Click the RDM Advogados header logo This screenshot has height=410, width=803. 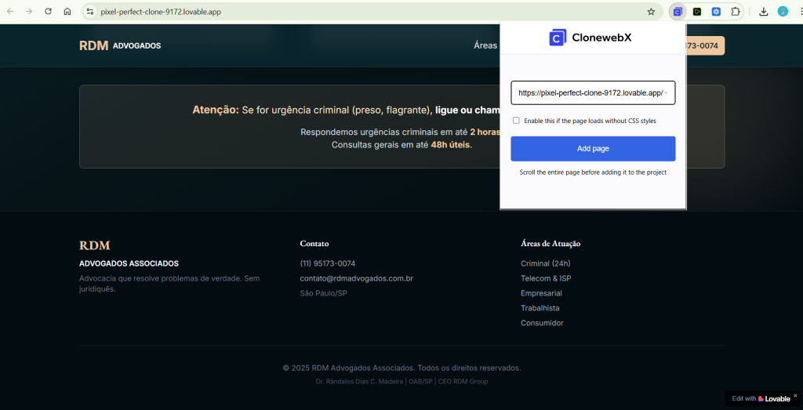(x=120, y=45)
